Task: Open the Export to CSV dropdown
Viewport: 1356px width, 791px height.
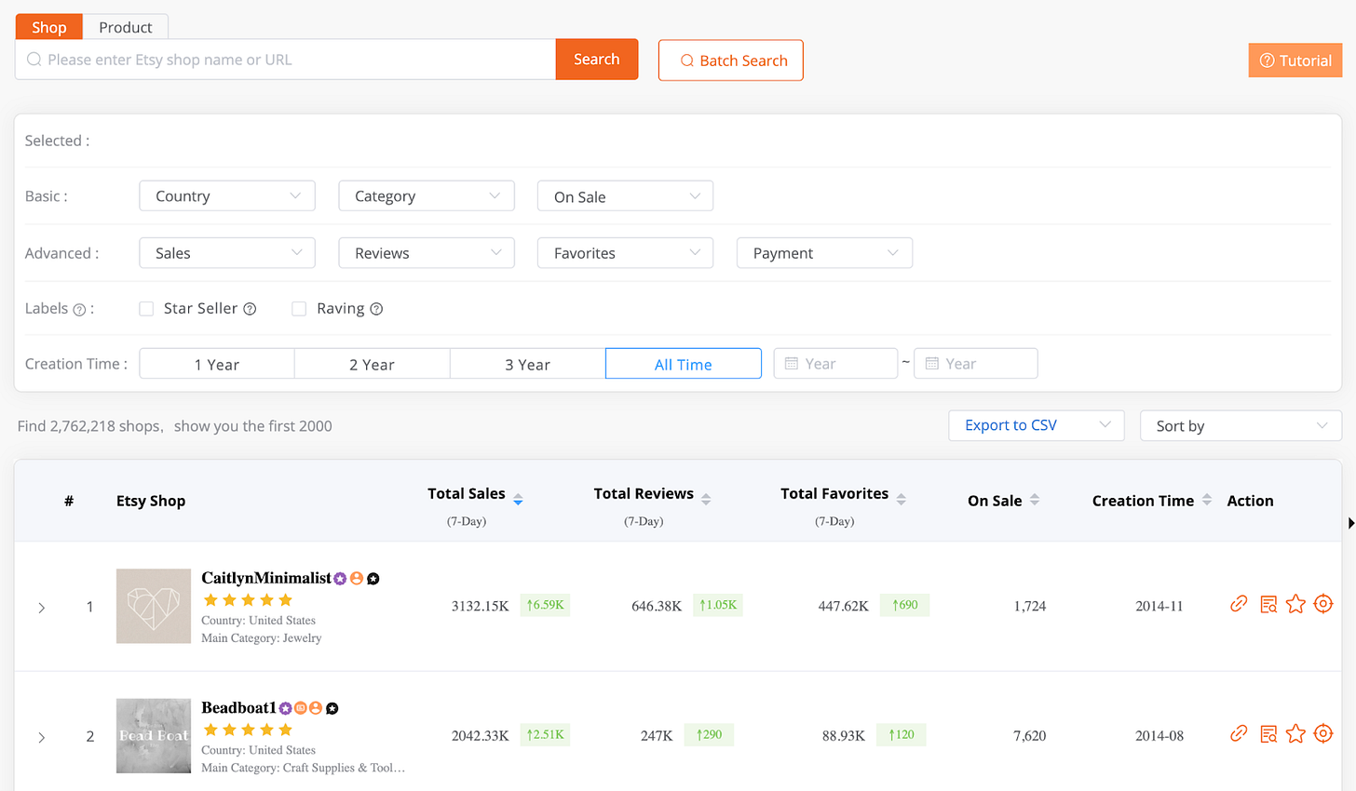Action: [1037, 425]
